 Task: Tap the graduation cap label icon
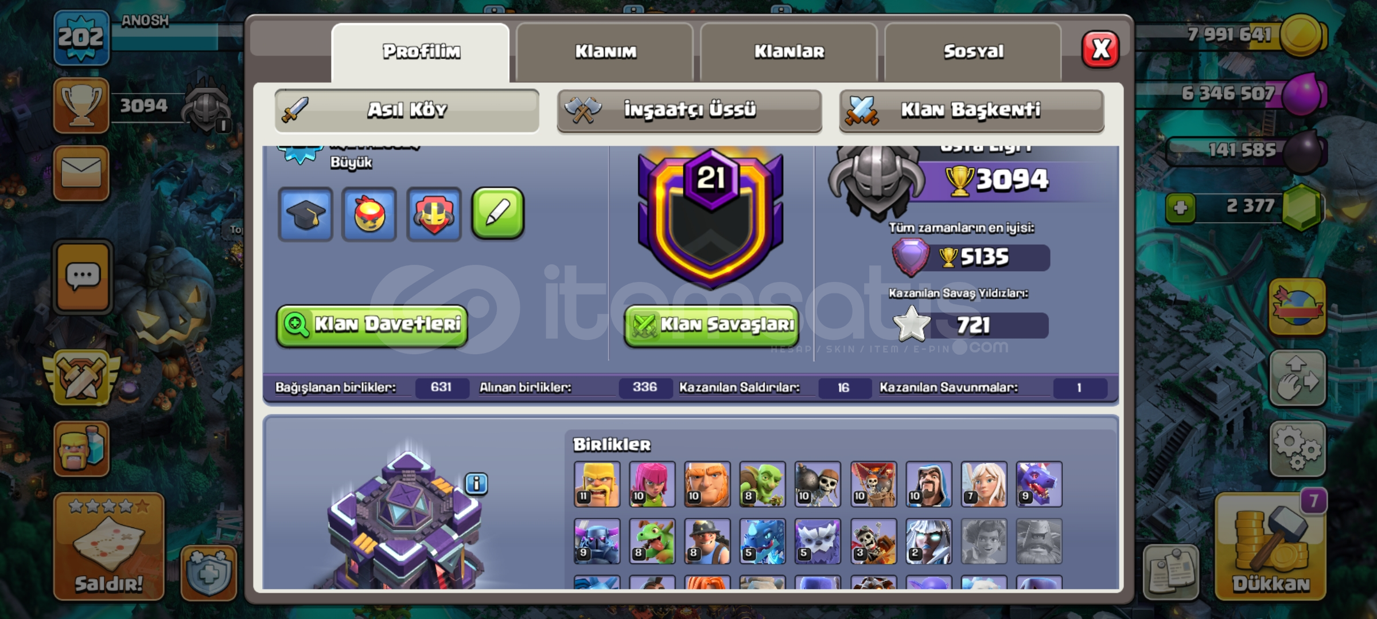click(306, 214)
